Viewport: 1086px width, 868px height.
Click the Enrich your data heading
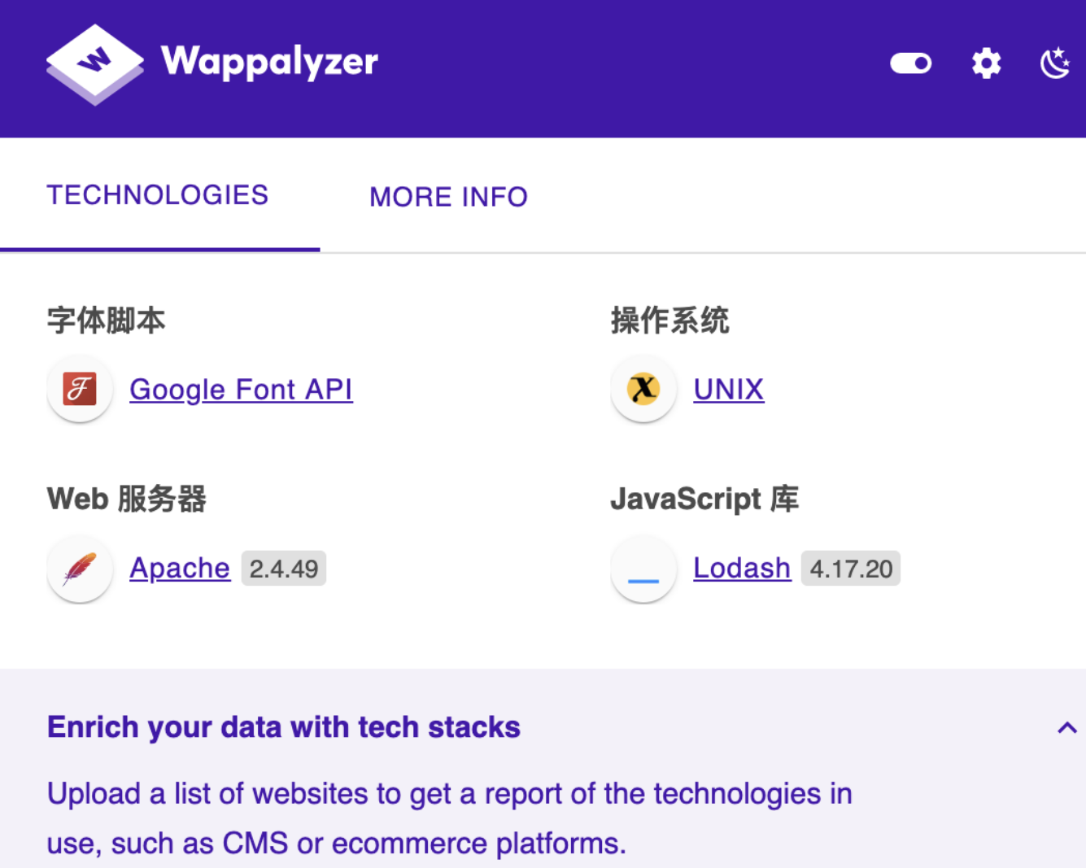point(284,727)
